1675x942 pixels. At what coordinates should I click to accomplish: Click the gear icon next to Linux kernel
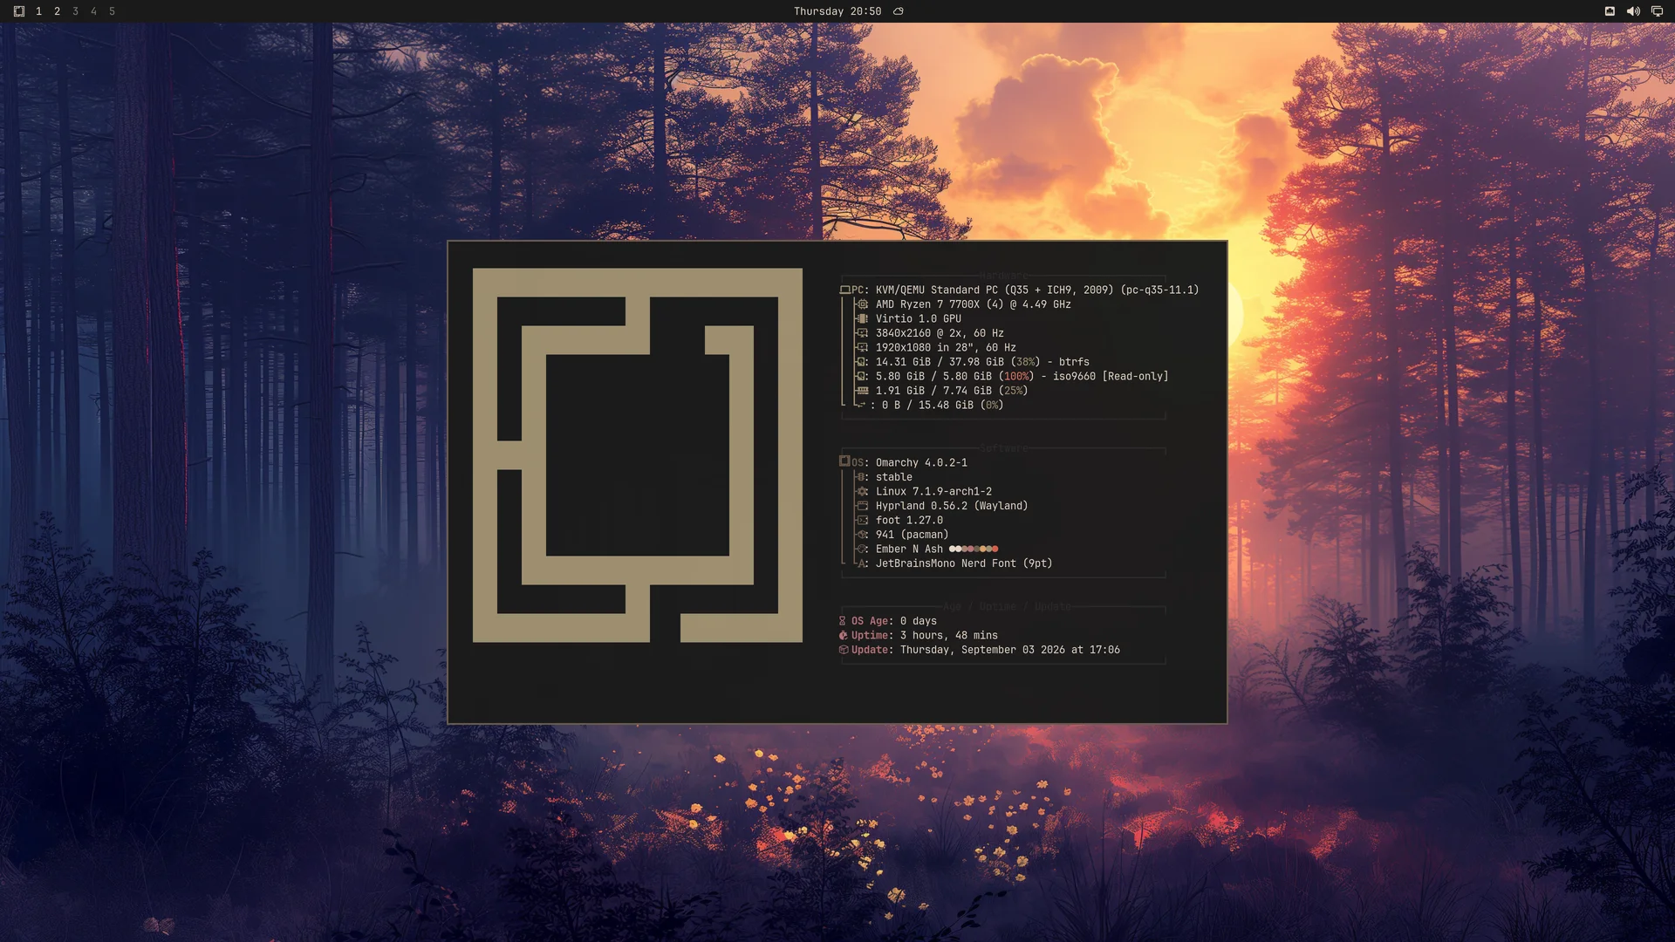[x=863, y=492]
